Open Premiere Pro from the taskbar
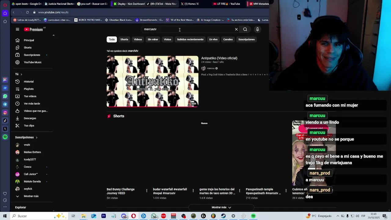Viewport: 391px width, 220px height. tap(104, 216)
